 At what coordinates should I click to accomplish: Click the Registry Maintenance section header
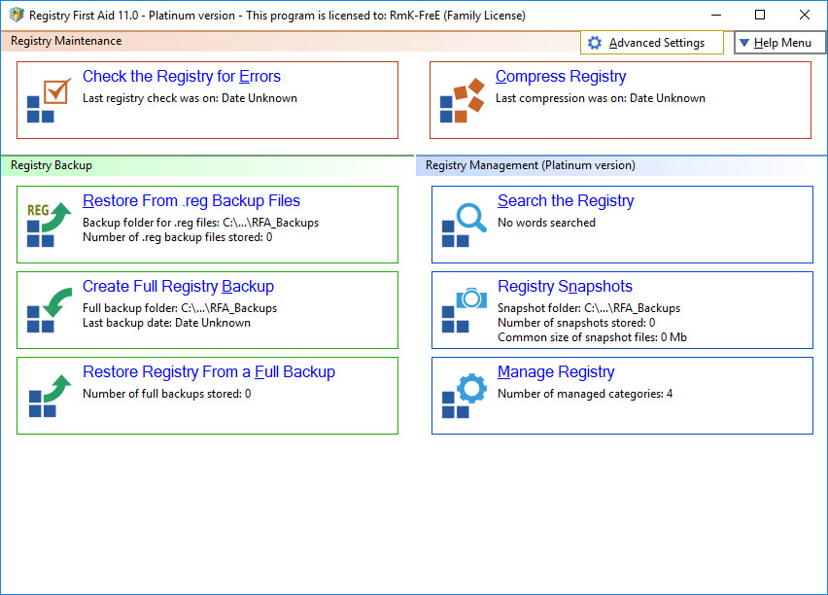pos(66,41)
